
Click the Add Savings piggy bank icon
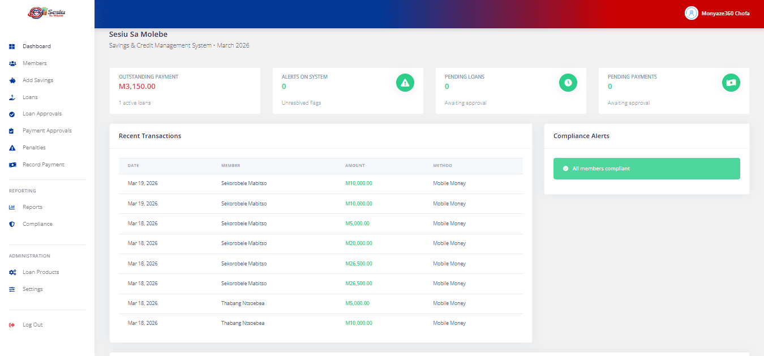click(x=12, y=80)
